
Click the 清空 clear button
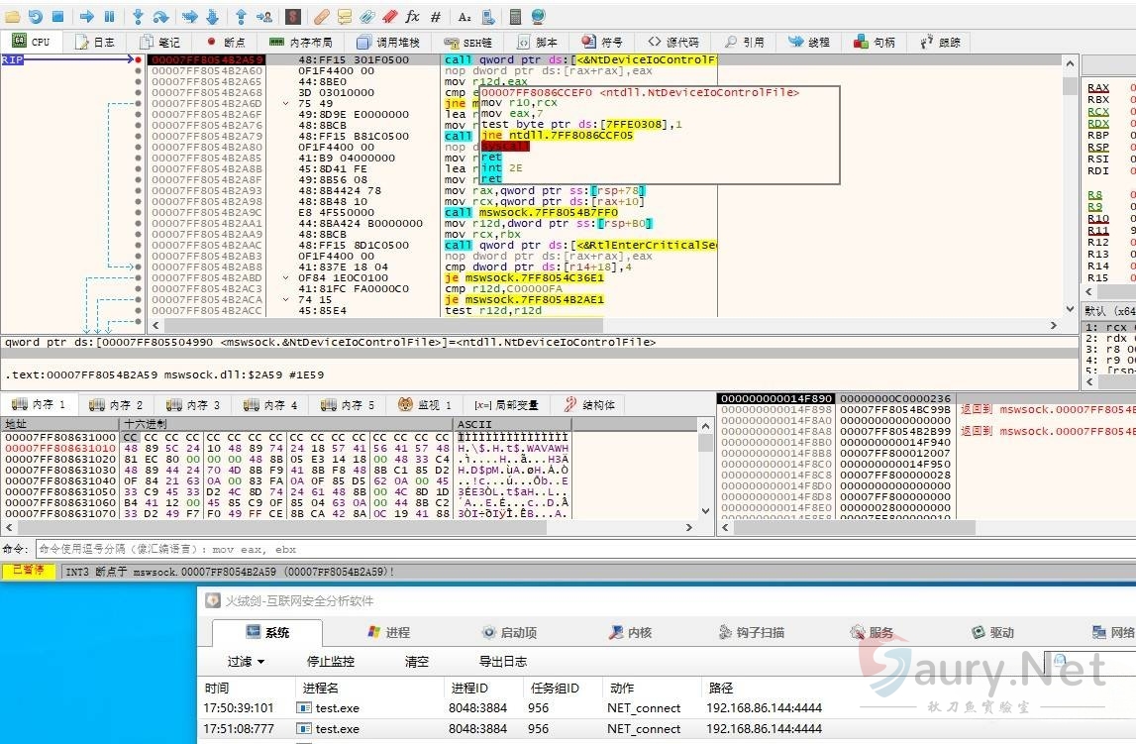(417, 662)
